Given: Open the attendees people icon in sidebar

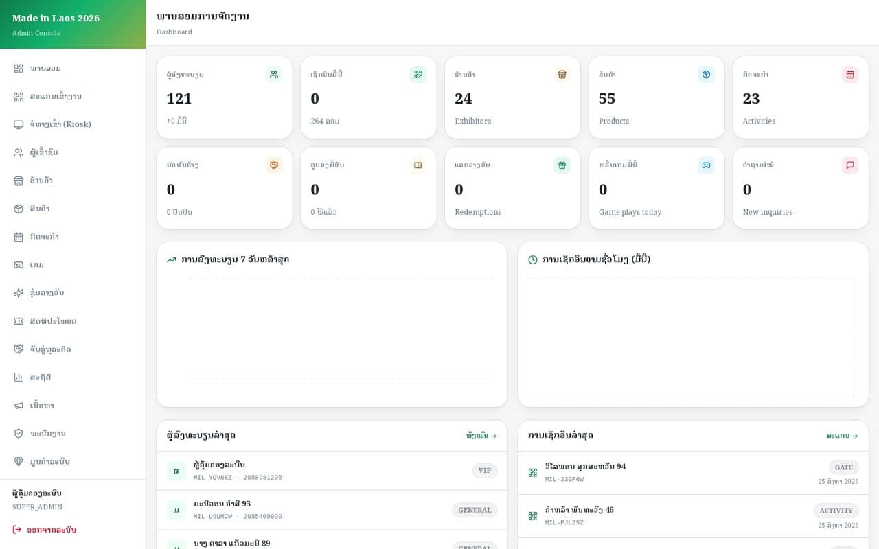Looking at the screenshot, I should click(19, 153).
